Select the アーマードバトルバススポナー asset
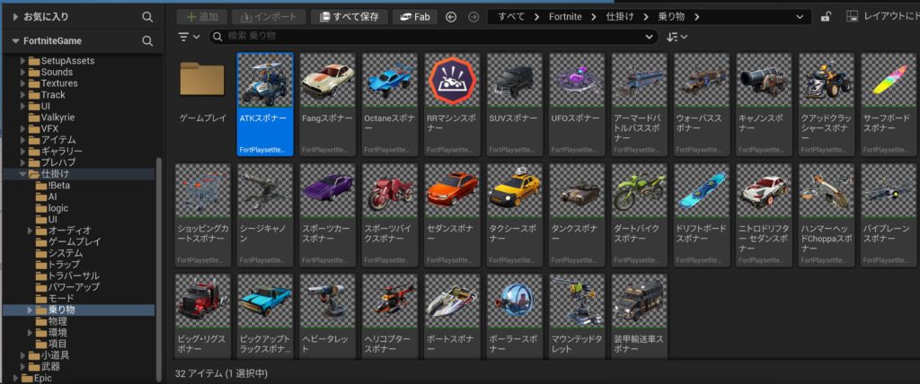Screen dimensions: 920x384 pyautogui.click(x=639, y=104)
